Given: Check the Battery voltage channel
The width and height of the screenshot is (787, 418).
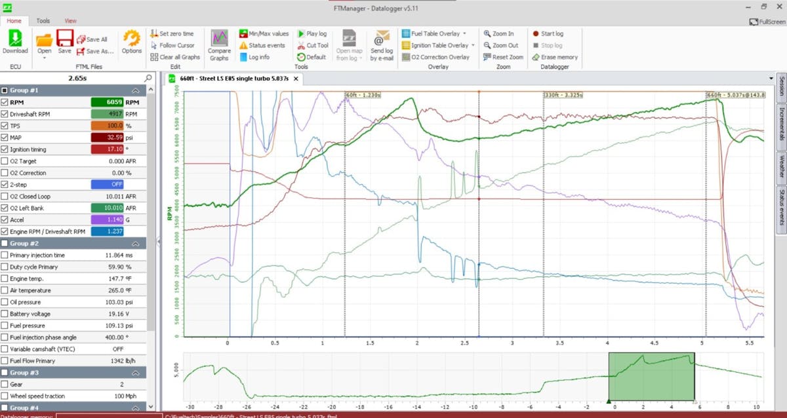Looking at the screenshot, I should click(x=5, y=314).
